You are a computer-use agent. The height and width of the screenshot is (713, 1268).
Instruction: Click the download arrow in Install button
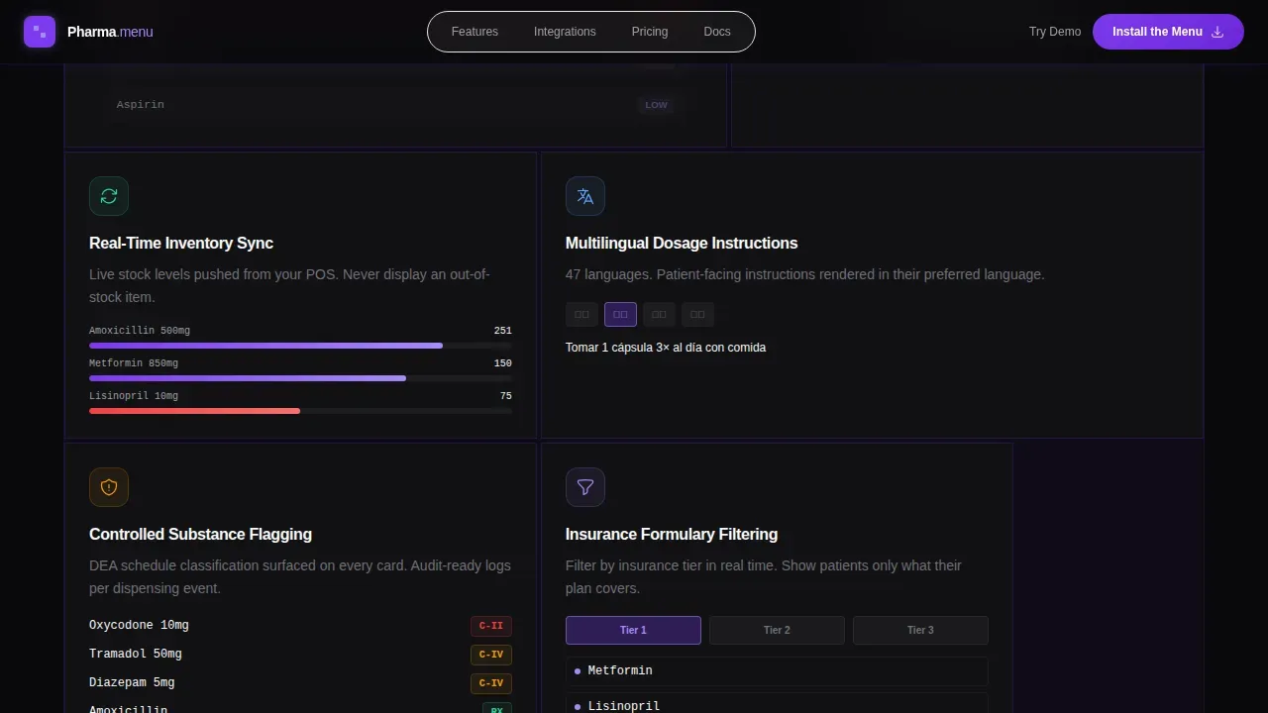click(x=1217, y=32)
